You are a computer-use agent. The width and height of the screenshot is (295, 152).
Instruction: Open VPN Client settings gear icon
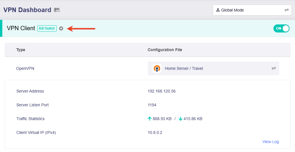click(x=61, y=28)
